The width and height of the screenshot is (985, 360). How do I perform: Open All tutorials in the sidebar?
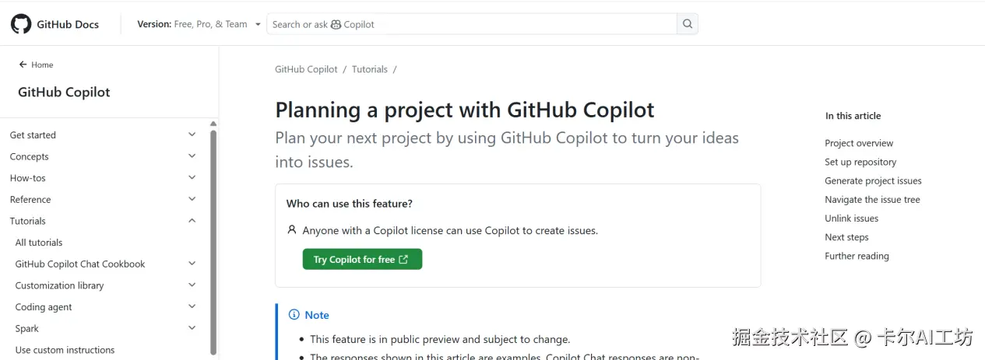[39, 243]
